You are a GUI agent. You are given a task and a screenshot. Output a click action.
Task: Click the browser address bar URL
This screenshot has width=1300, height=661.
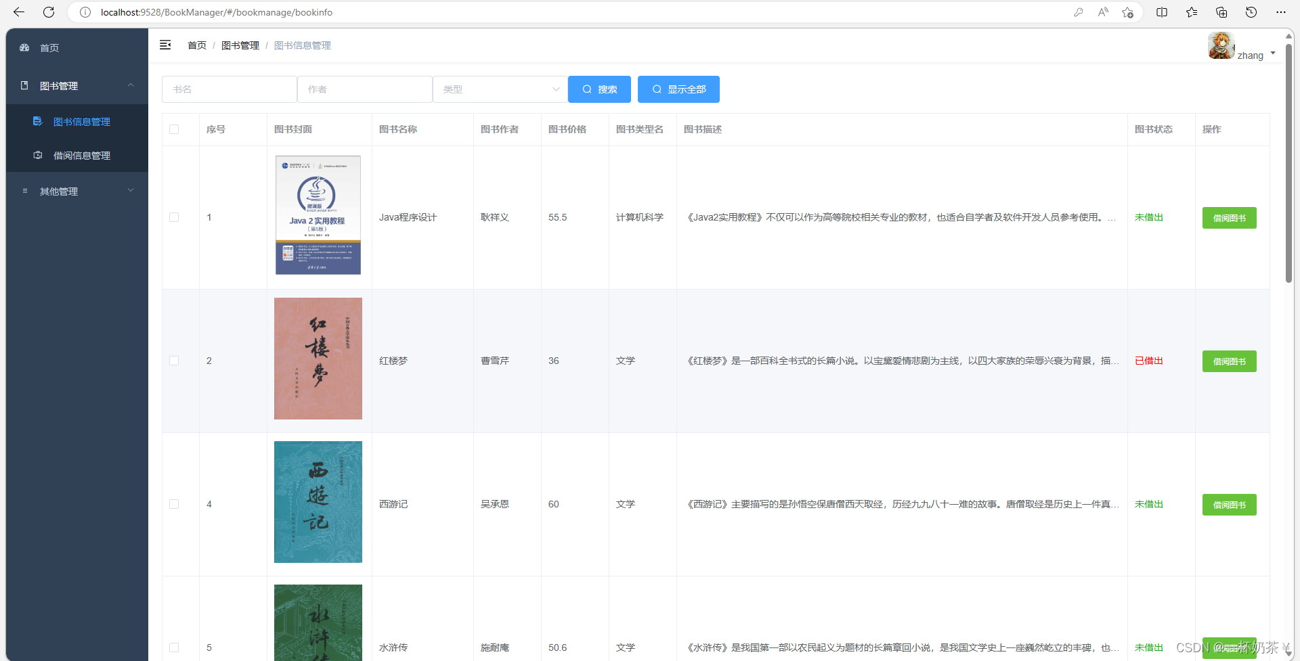217,12
